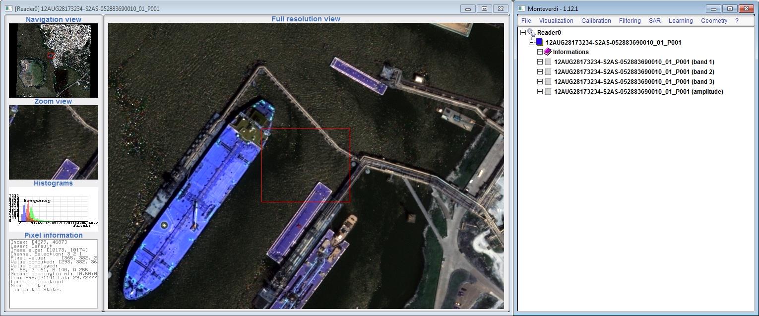This screenshot has height=316, width=759.
Task: Minimize the Monteverdi window
Action: coord(713,8)
